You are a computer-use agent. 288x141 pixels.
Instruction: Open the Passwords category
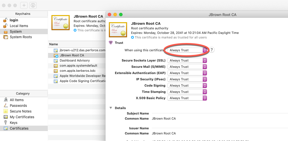[18, 106]
